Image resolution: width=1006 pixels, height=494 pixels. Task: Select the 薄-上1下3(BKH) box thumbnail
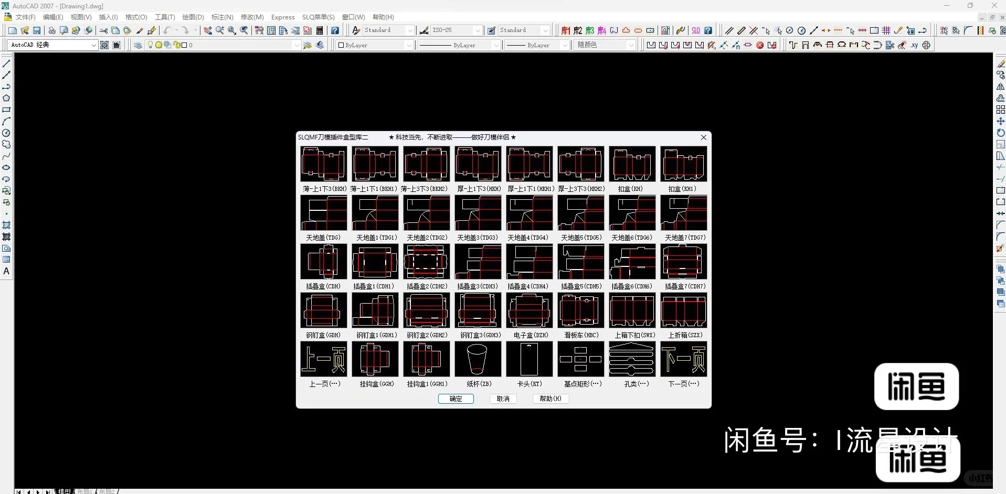324,164
